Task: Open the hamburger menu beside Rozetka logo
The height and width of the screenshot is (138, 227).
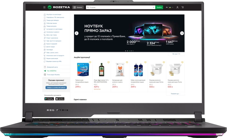Action: pos(44,7)
